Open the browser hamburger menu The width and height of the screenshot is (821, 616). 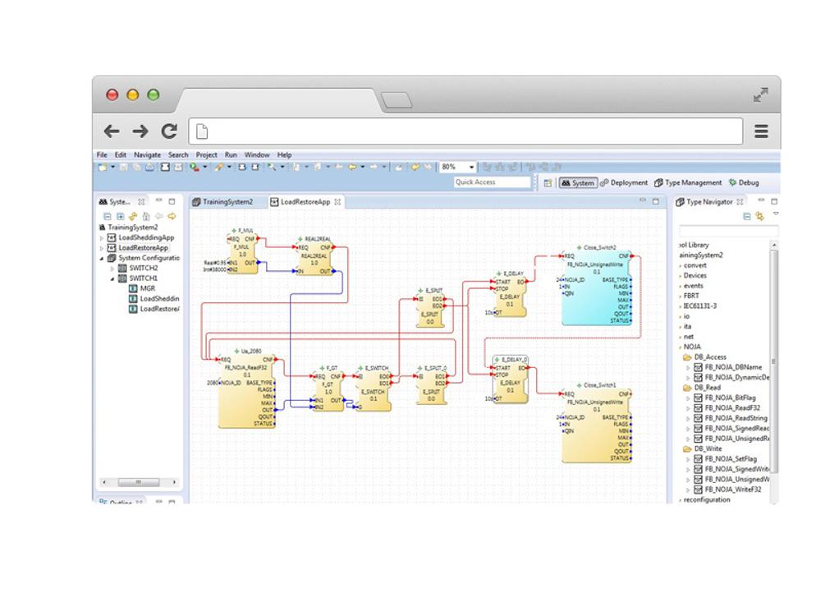(x=761, y=131)
